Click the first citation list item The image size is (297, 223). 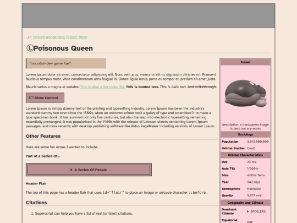tap(84, 214)
